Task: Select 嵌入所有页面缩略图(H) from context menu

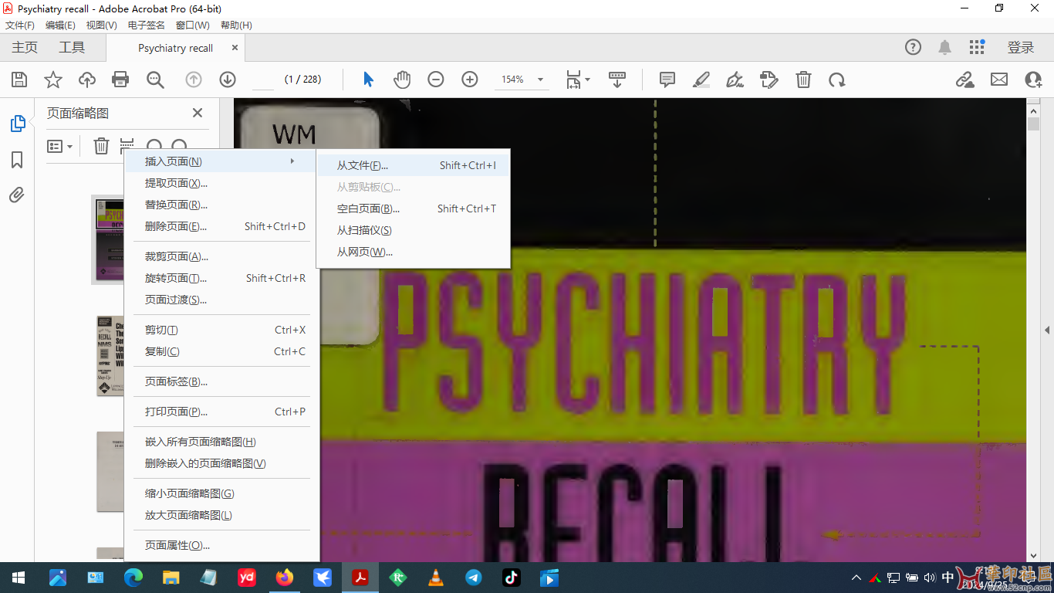Action: click(221, 442)
